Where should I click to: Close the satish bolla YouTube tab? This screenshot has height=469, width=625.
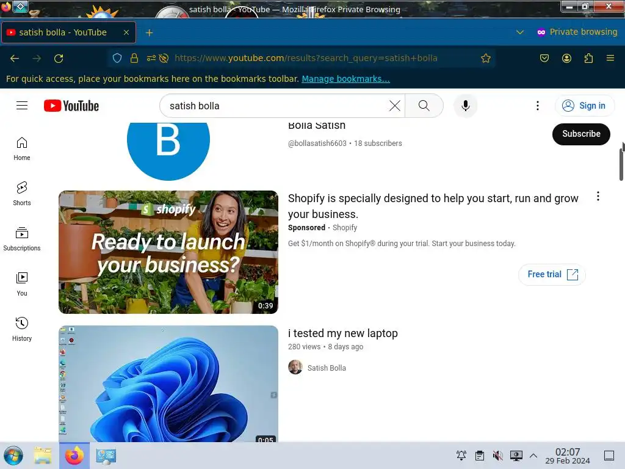(x=126, y=32)
